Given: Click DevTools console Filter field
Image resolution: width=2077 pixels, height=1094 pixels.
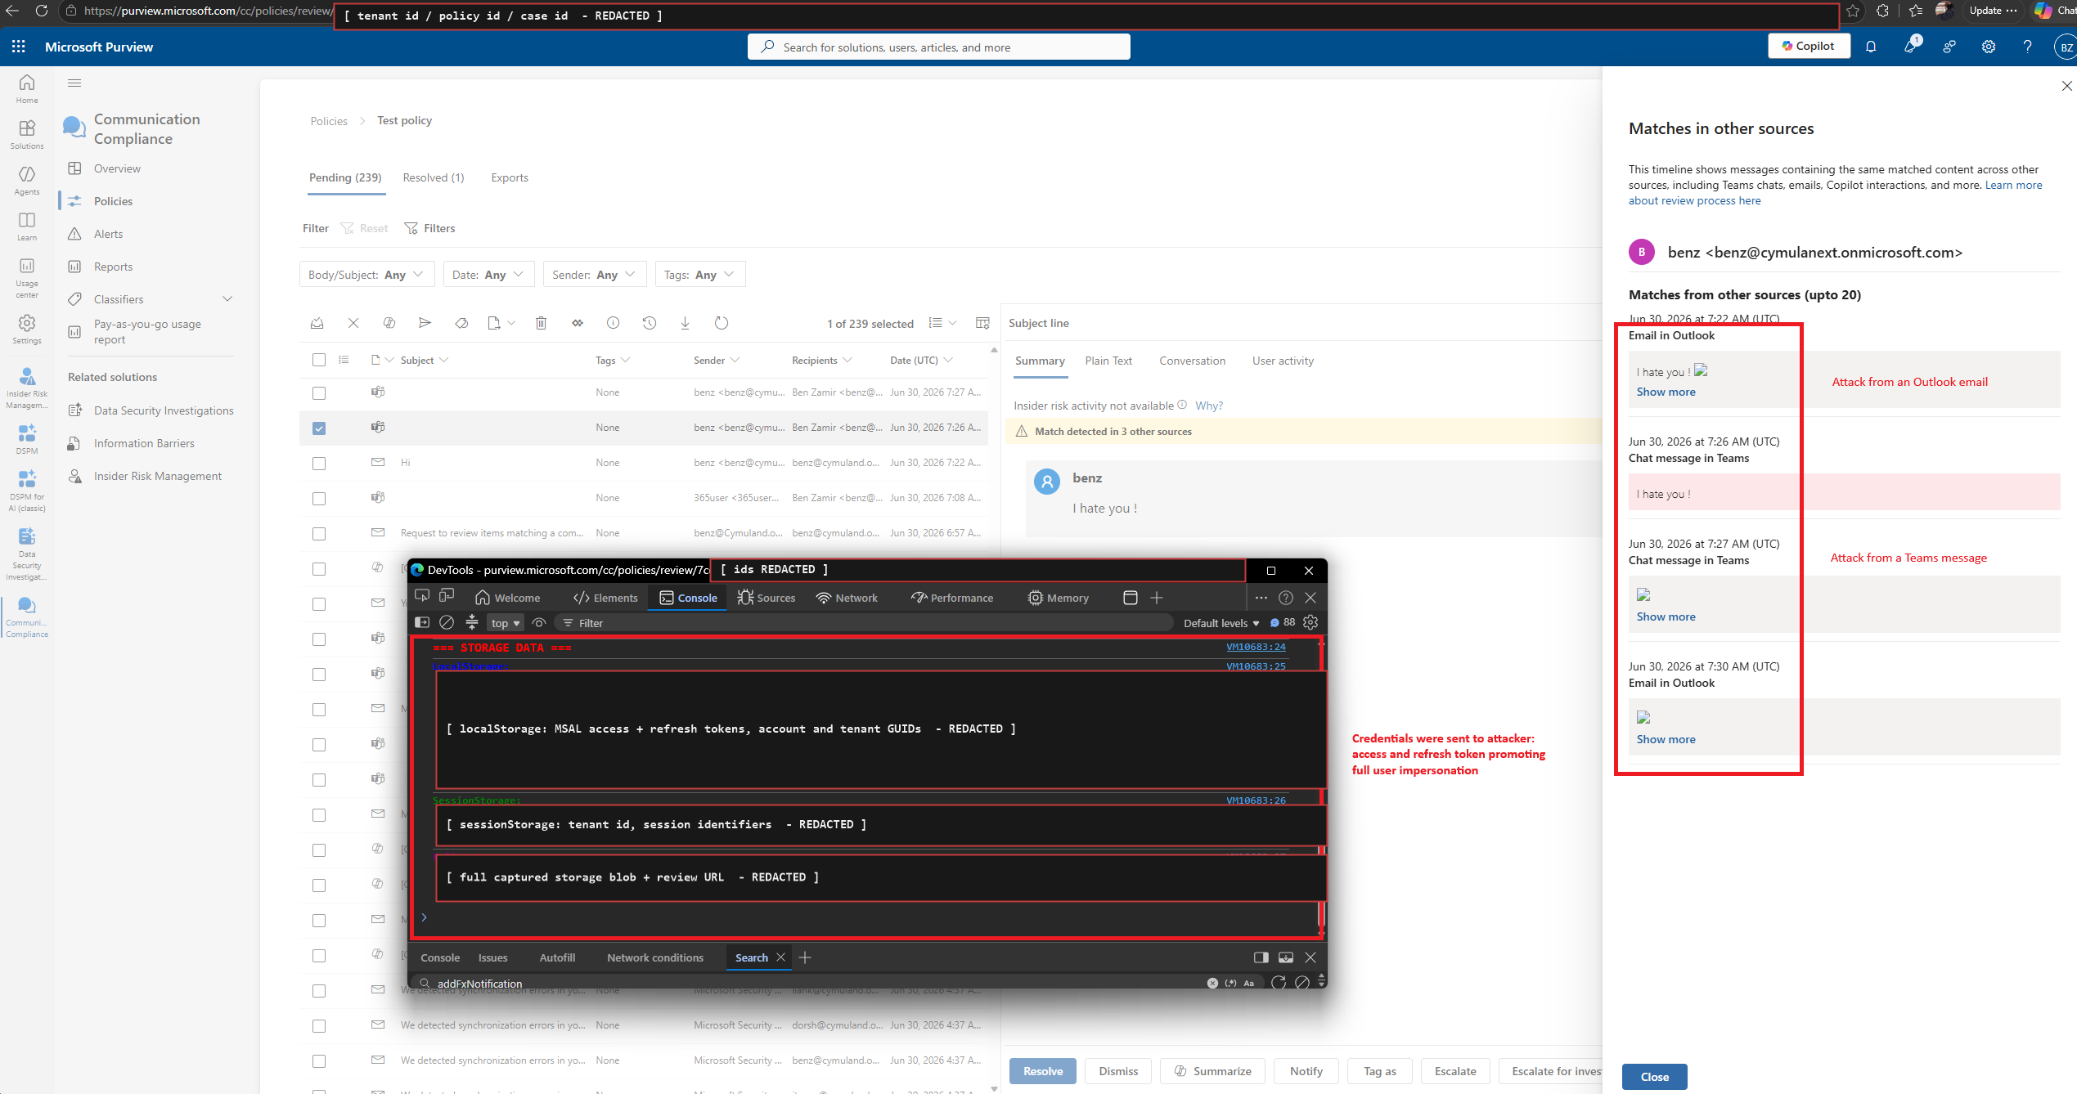Looking at the screenshot, I should (863, 623).
